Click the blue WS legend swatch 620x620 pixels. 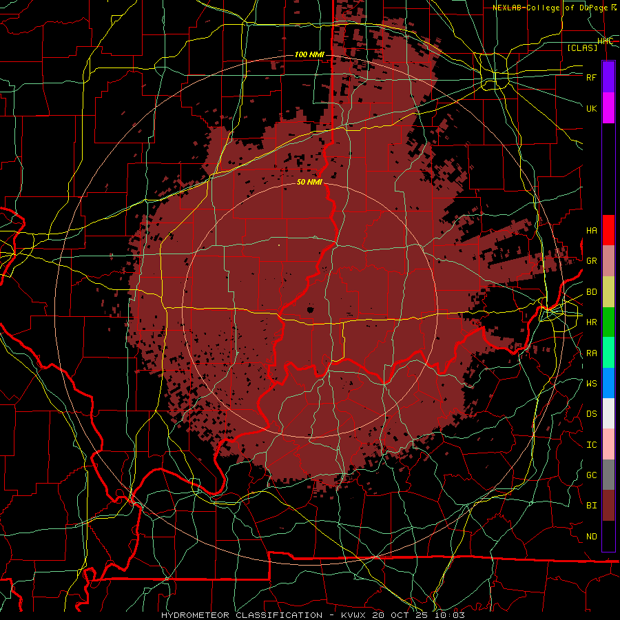(608, 383)
